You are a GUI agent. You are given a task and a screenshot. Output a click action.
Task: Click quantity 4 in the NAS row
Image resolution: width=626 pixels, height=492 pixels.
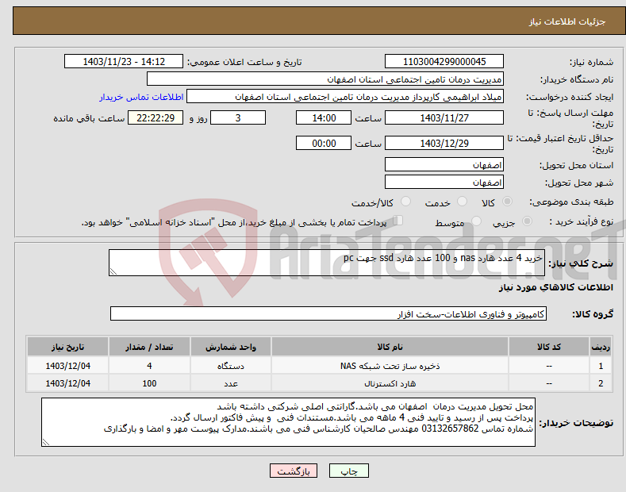(x=149, y=366)
